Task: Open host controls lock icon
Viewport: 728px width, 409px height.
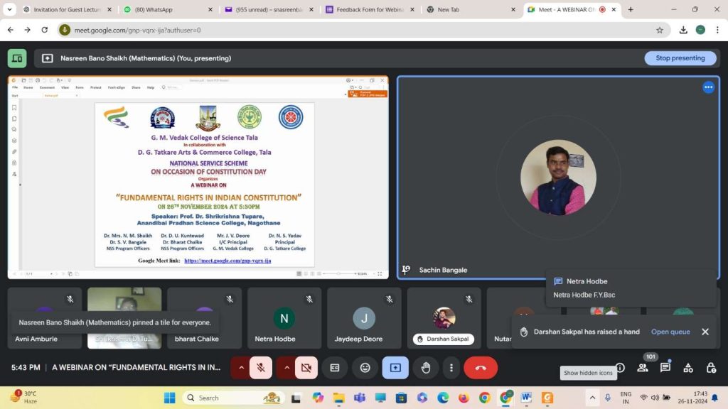Action: [711, 368]
